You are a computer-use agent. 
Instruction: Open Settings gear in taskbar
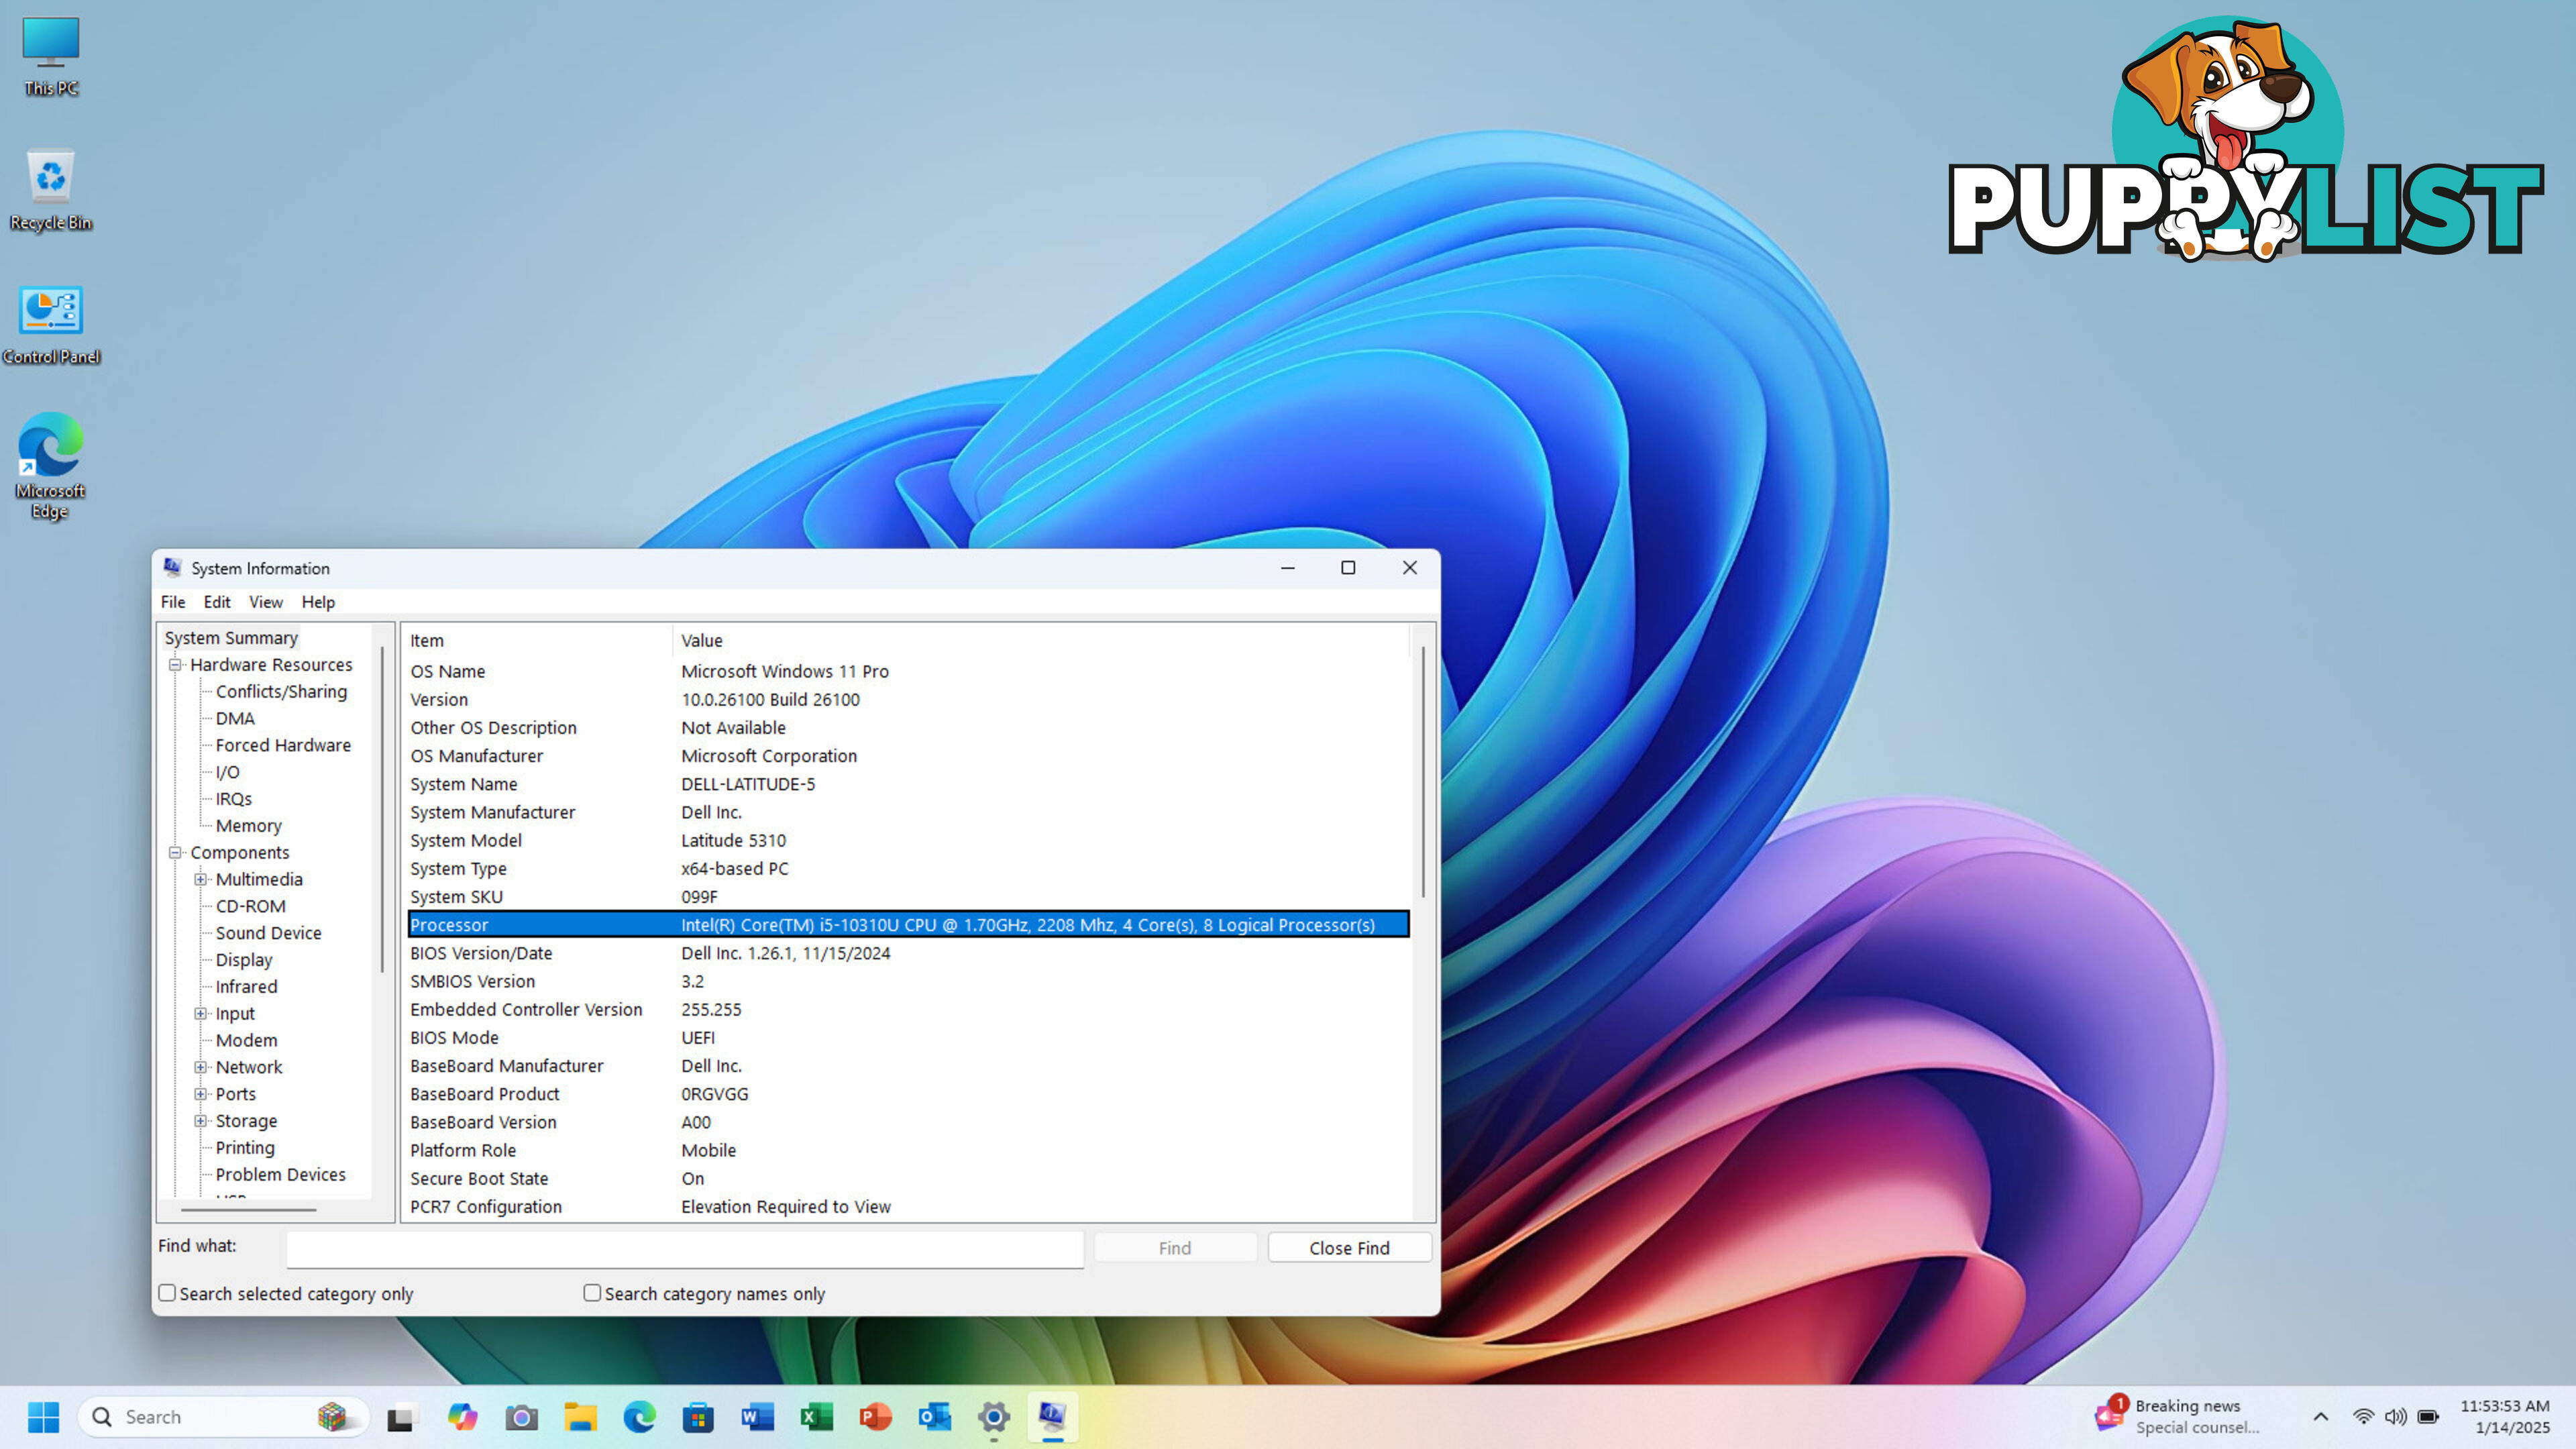click(x=993, y=1417)
